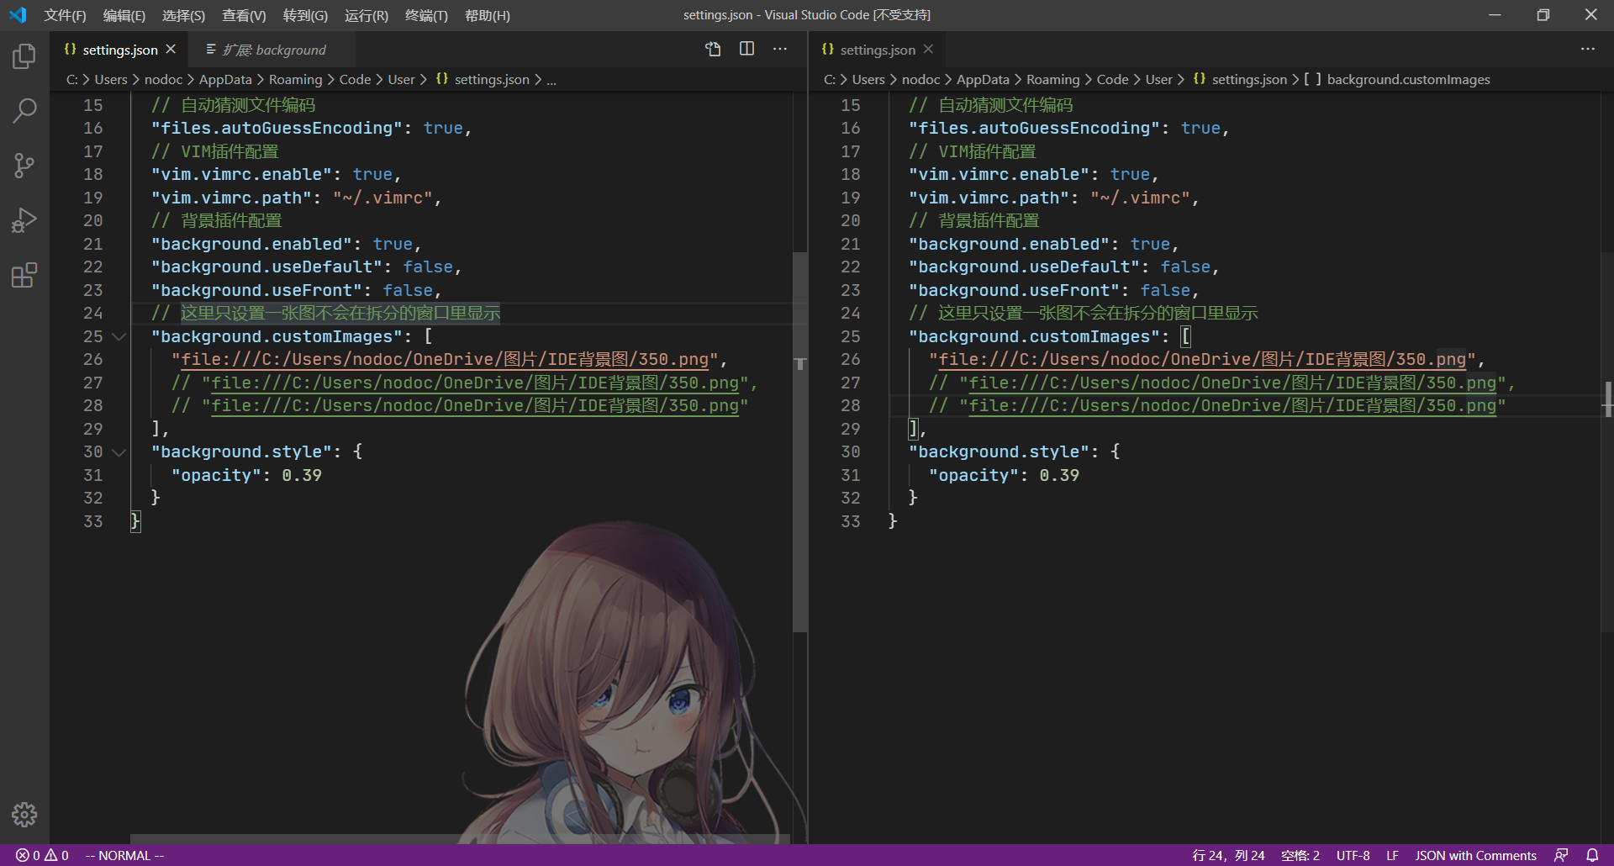Open the Explorer view in activity bar
Screen dimensions: 1614x866
[24, 56]
